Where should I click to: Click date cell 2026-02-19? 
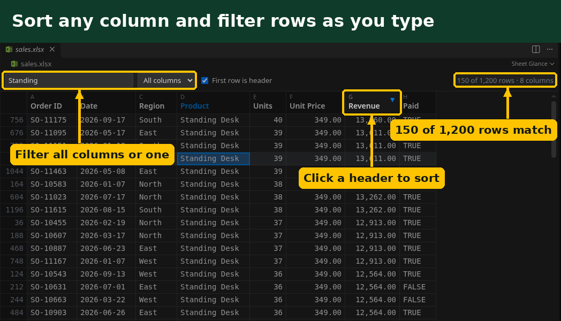pyautogui.click(x=107, y=223)
